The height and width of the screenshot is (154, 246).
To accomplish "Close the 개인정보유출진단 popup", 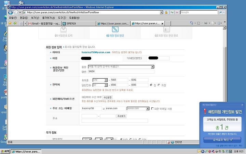I will (242, 105).
